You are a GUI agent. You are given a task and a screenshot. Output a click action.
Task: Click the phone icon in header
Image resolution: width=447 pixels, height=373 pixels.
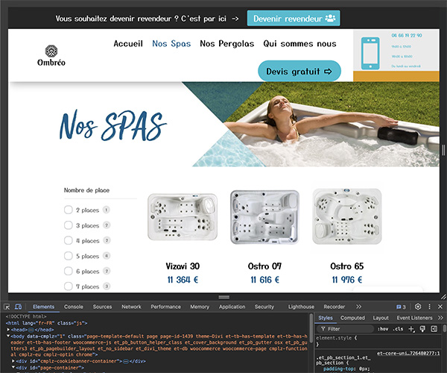370,54
